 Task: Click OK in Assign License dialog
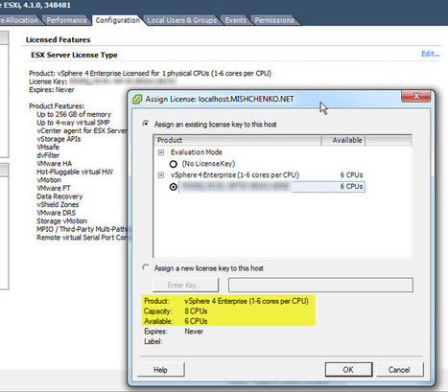coord(348,370)
